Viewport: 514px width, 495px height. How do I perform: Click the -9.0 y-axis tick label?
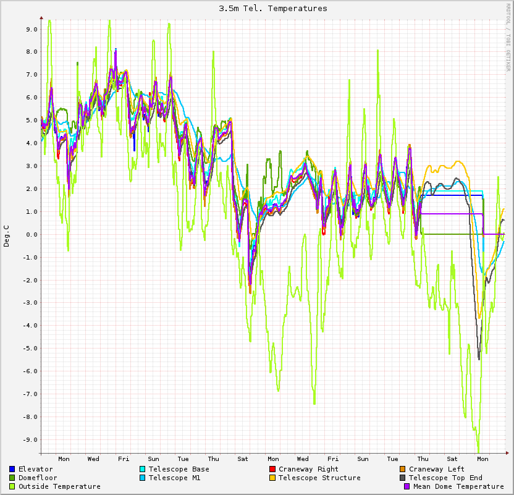[30, 439]
